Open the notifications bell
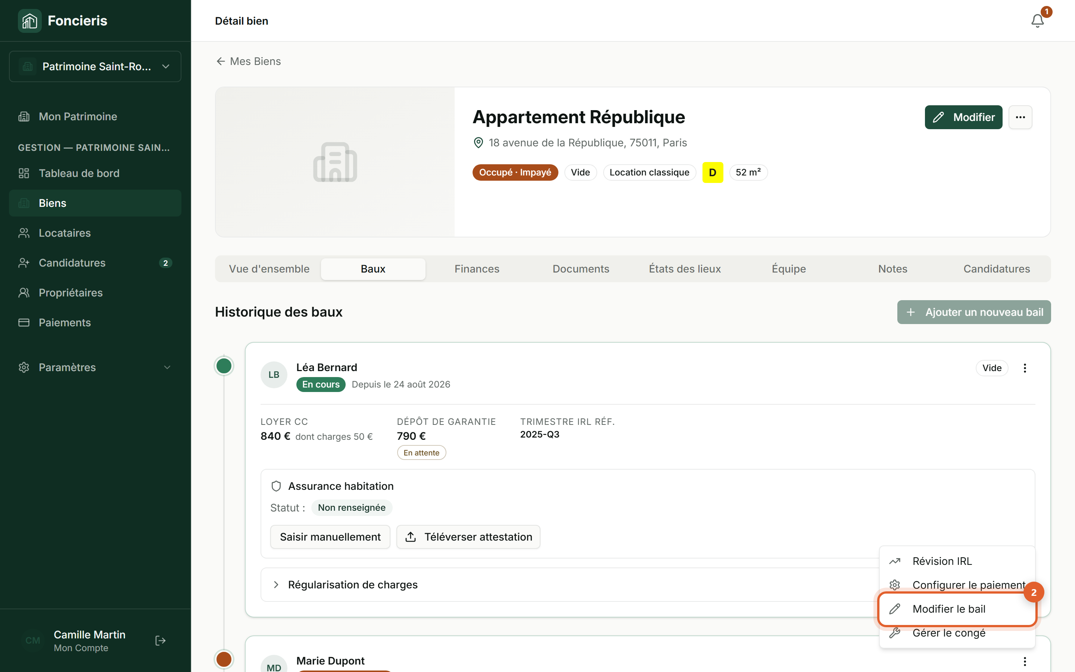The height and width of the screenshot is (672, 1075). click(x=1037, y=21)
